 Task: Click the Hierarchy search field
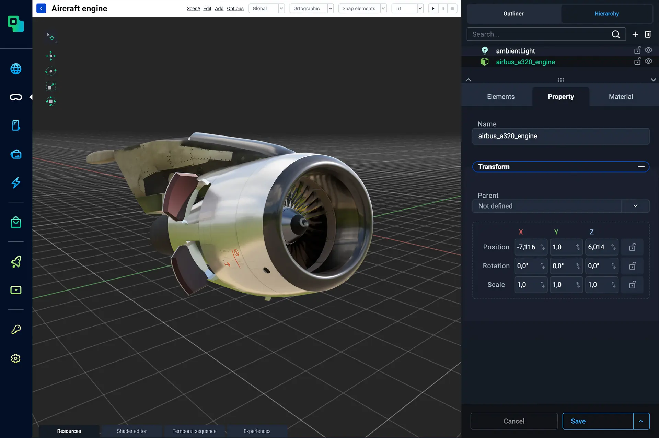539,34
